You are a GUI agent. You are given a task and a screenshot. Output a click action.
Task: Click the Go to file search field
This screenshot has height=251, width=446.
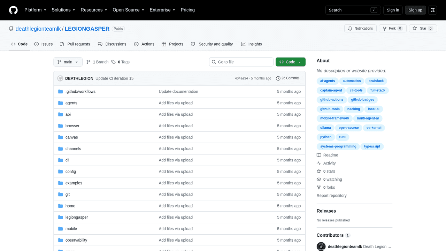[x=241, y=62]
